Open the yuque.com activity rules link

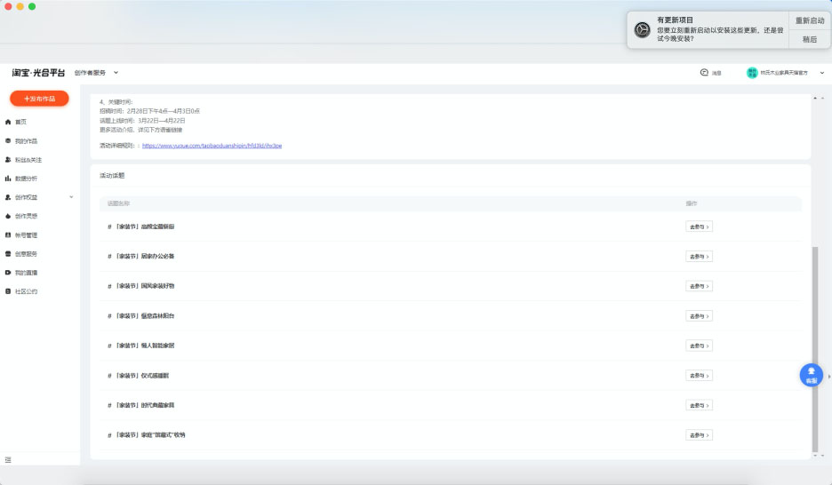[x=212, y=145]
